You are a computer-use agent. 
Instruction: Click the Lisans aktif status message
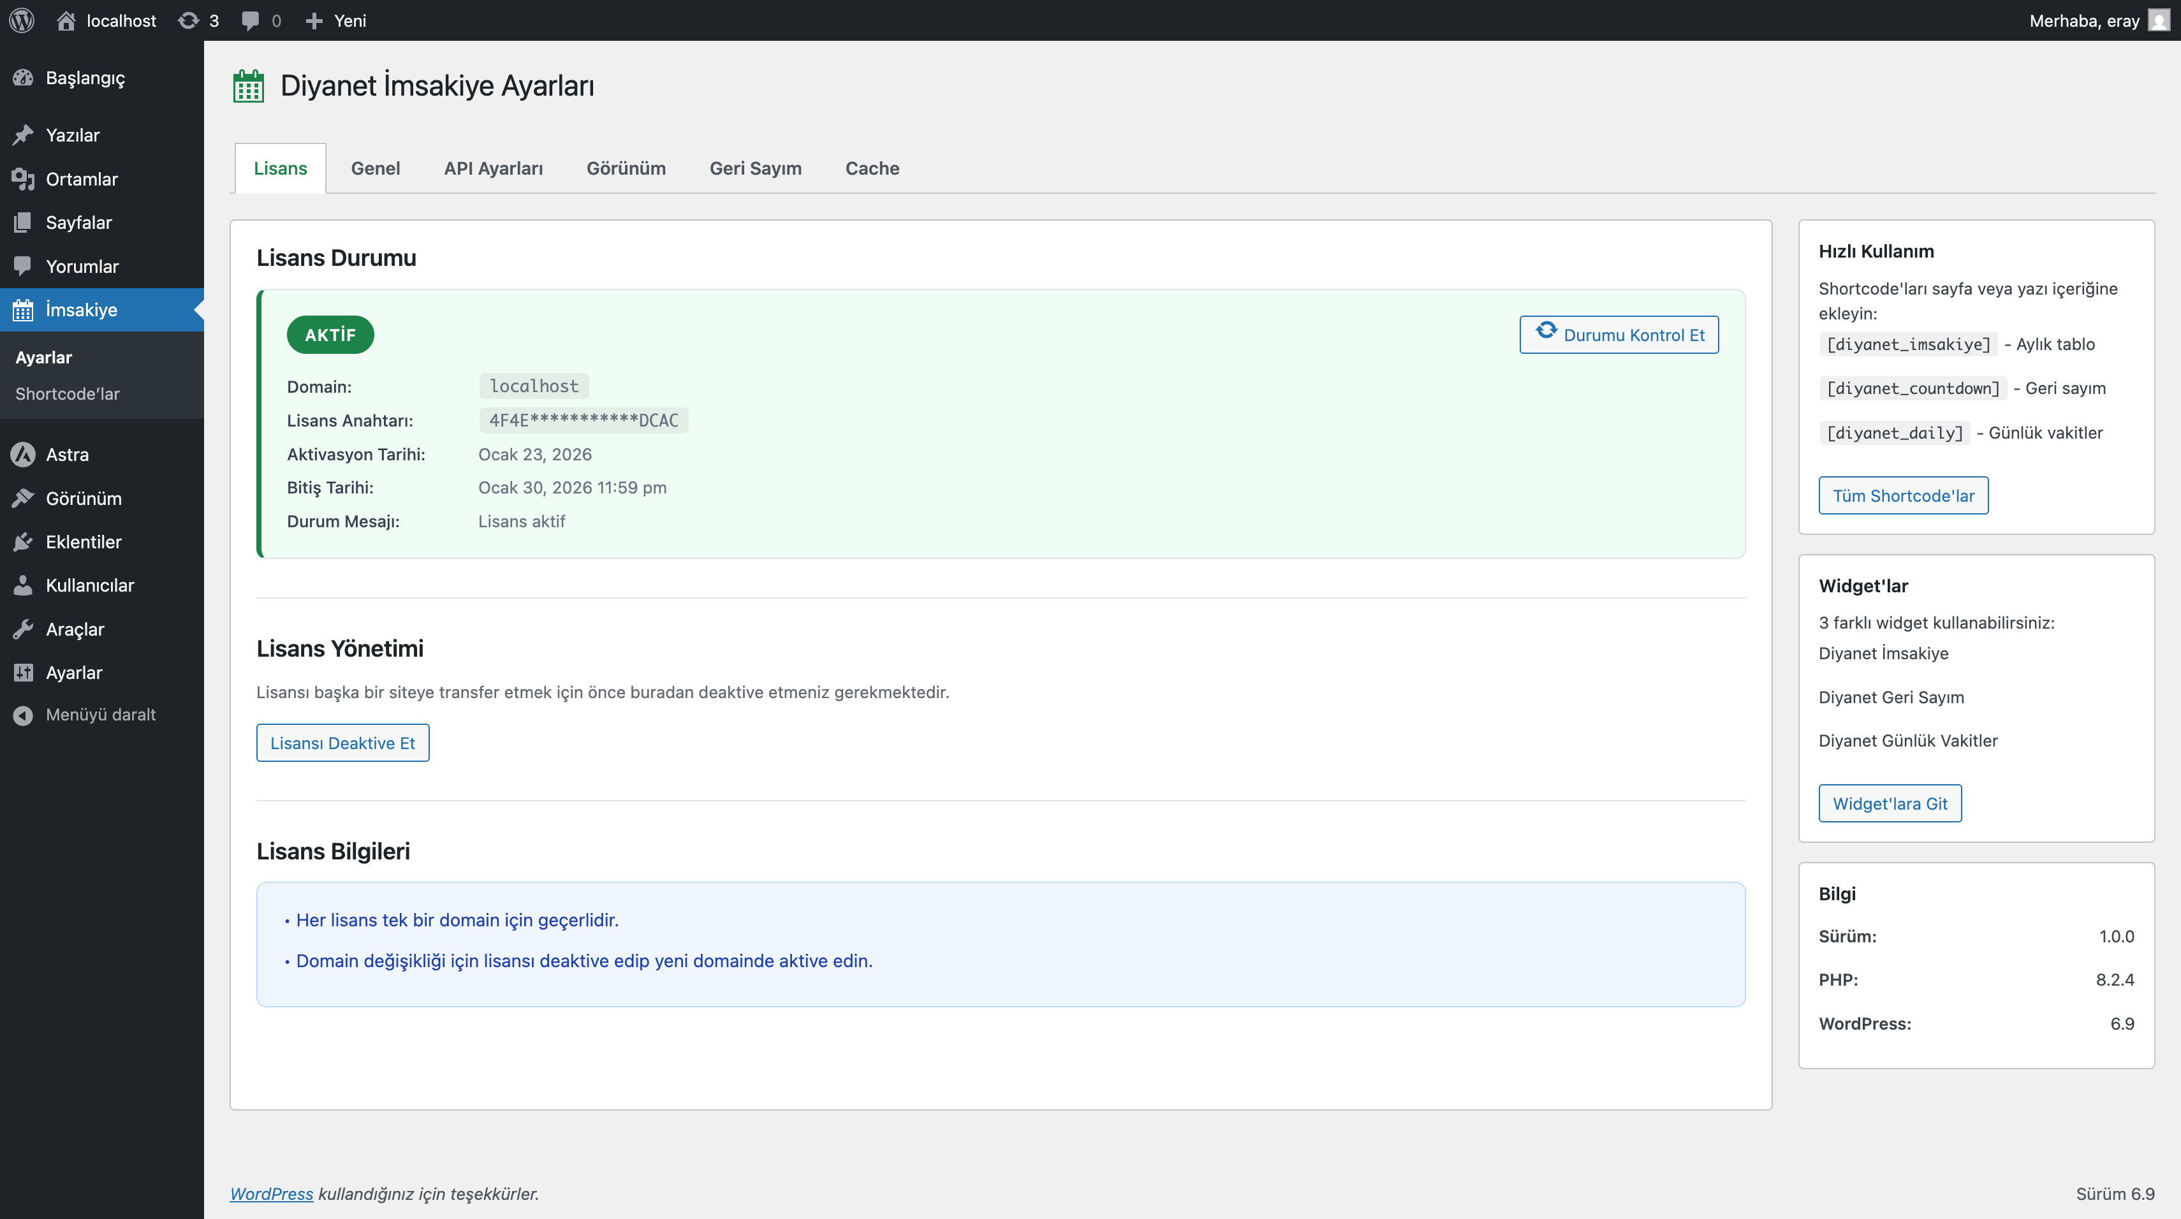click(x=522, y=522)
